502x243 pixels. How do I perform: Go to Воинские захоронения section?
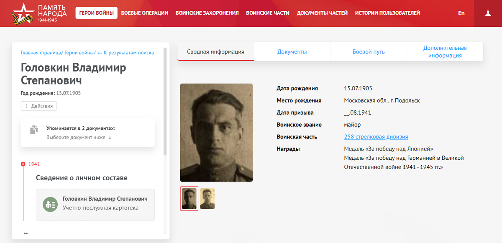207,13
